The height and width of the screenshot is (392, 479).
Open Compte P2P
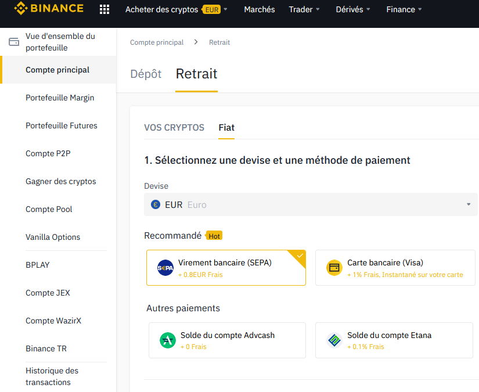tap(48, 153)
